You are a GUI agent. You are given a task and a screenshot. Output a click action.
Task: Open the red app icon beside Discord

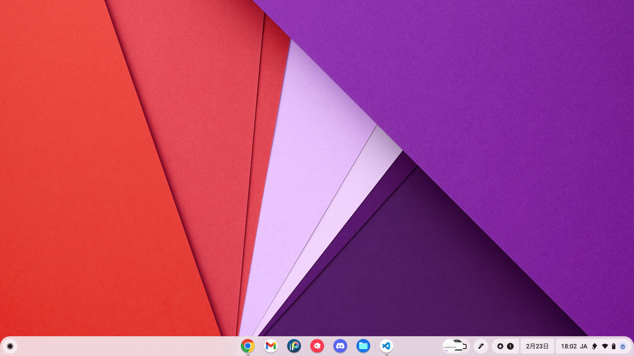[317, 346]
